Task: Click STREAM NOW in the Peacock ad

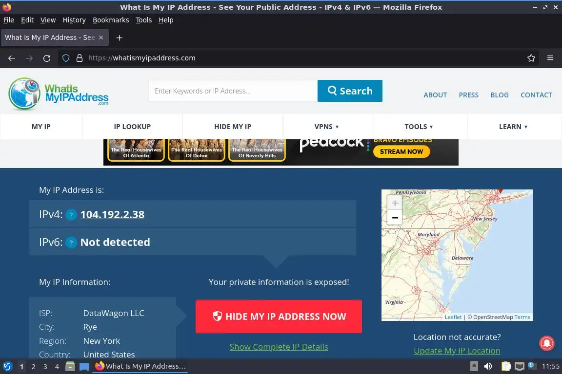Action: 401,151
